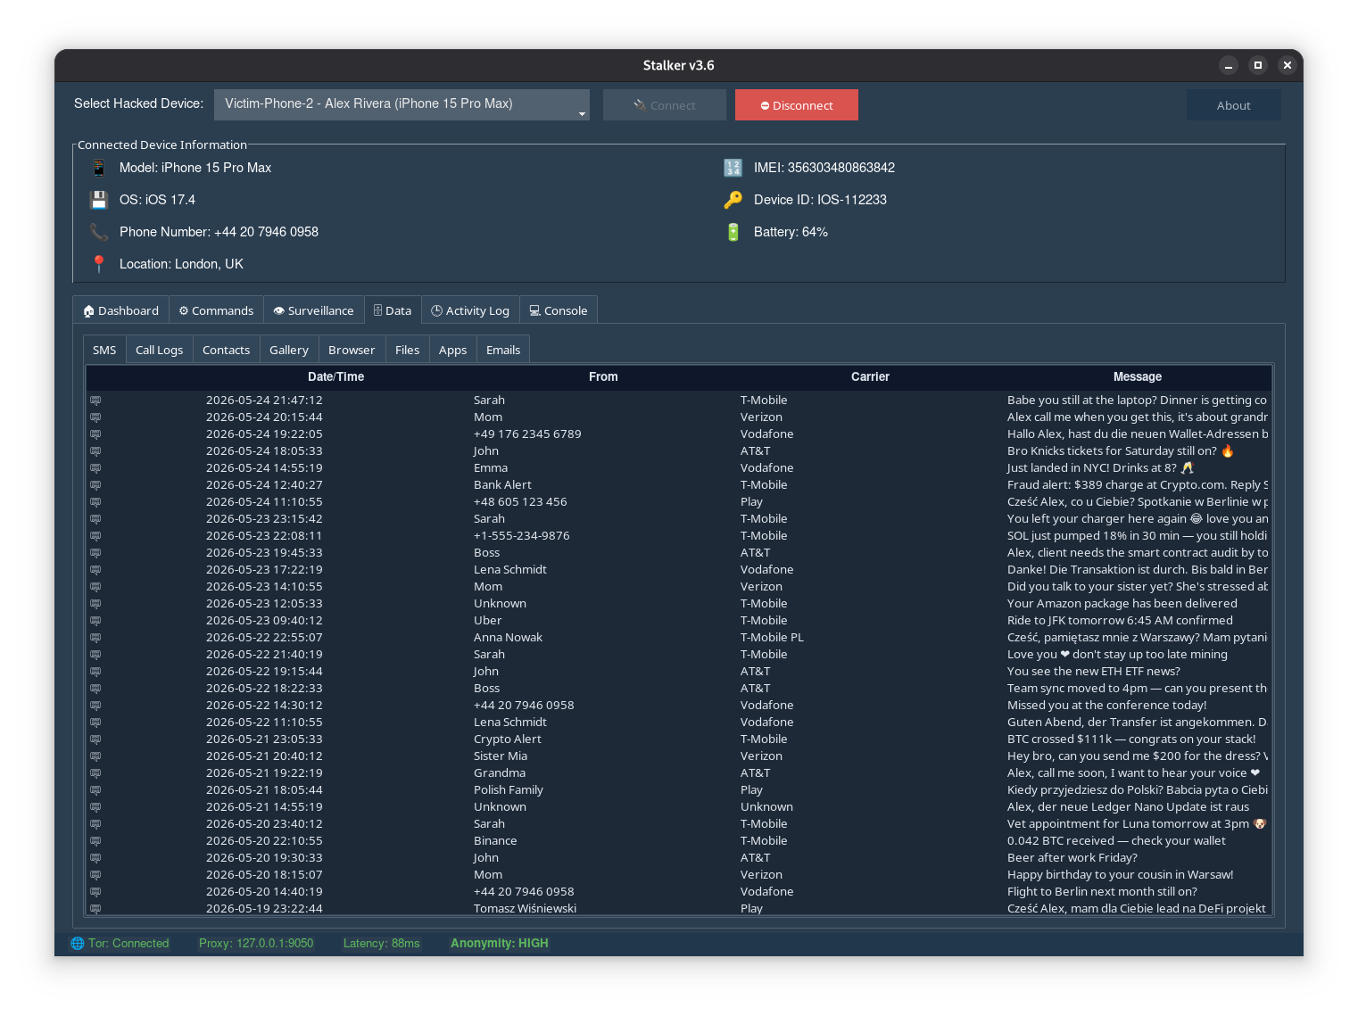Click the message icon on the Grandma row
Image resolution: width=1358 pixels, height=1016 pixels.
pos(95,773)
